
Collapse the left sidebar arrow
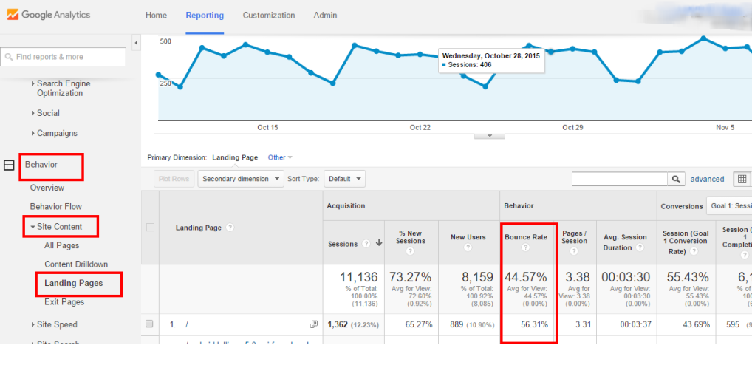(x=136, y=43)
